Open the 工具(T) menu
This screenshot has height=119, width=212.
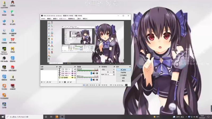[79, 19]
